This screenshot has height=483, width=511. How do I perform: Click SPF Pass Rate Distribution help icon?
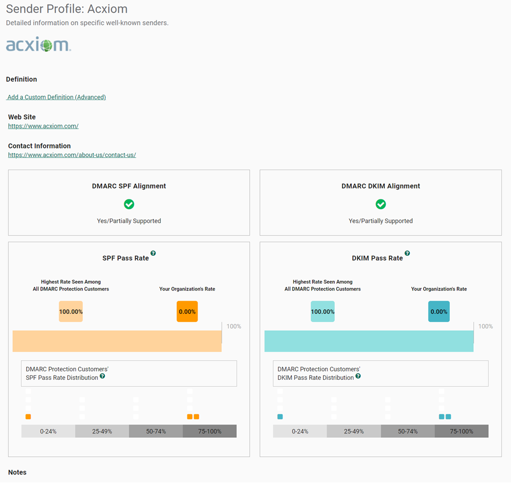(102, 376)
